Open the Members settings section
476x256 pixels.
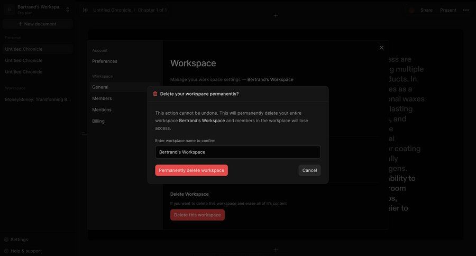click(x=102, y=98)
